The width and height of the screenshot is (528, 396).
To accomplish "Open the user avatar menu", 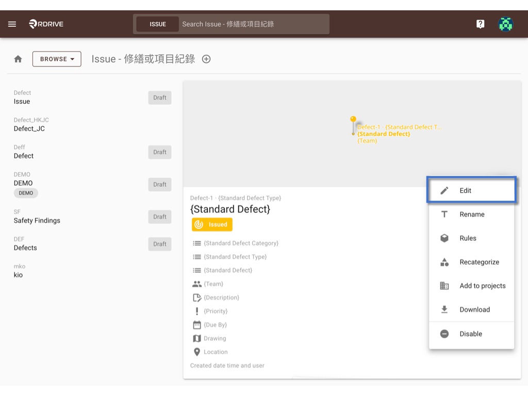I will click(505, 24).
